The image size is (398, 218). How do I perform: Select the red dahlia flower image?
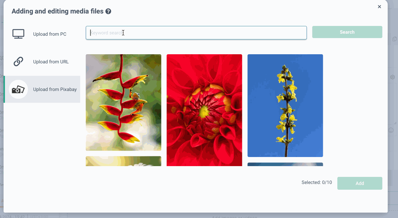coord(204,110)
